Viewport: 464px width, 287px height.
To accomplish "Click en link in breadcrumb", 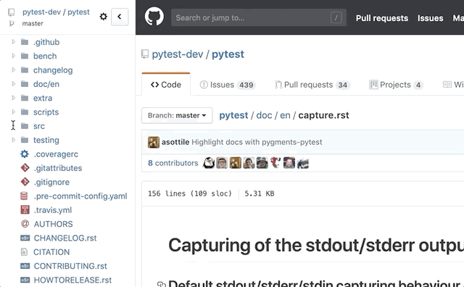I will click(285, 115).
